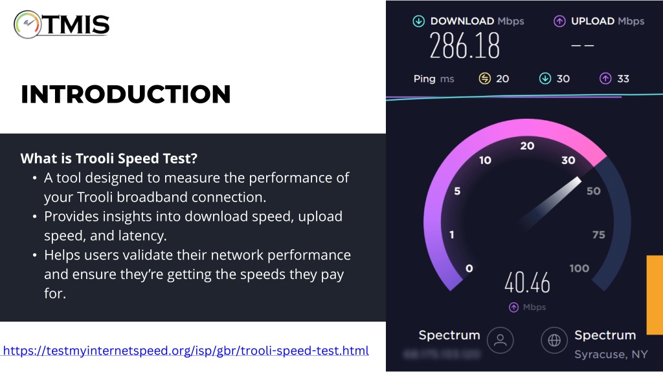The image size is (663, 372).
Task: Open the trooli-speed-test.html hyperlink
Action: (x=186, y=351)
